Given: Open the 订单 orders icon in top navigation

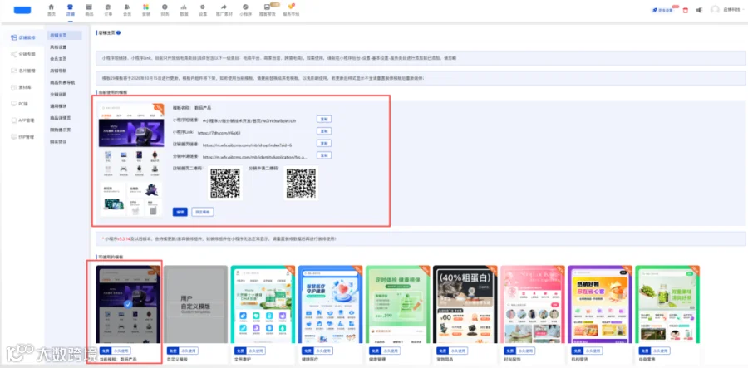Looking at the screenshot, I should tap(108, 9).
